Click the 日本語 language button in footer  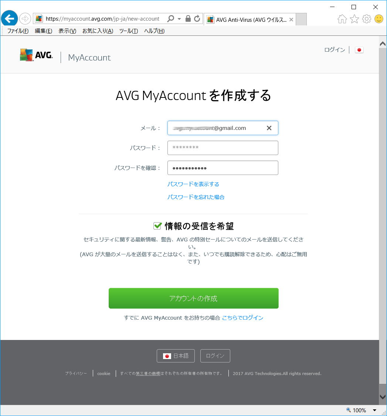coord(176,356)
